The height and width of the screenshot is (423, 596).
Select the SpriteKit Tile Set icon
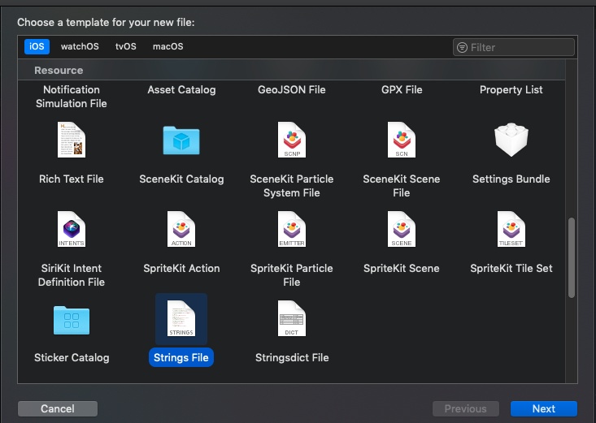[x=511, y=229]
